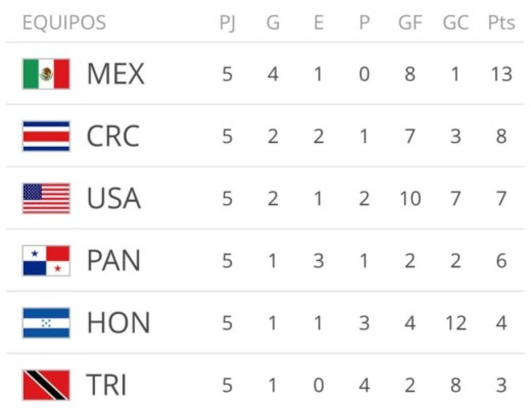This screenshot has height=408, width=531.
Task: Select the USA team name
Action: coord(113,199)
